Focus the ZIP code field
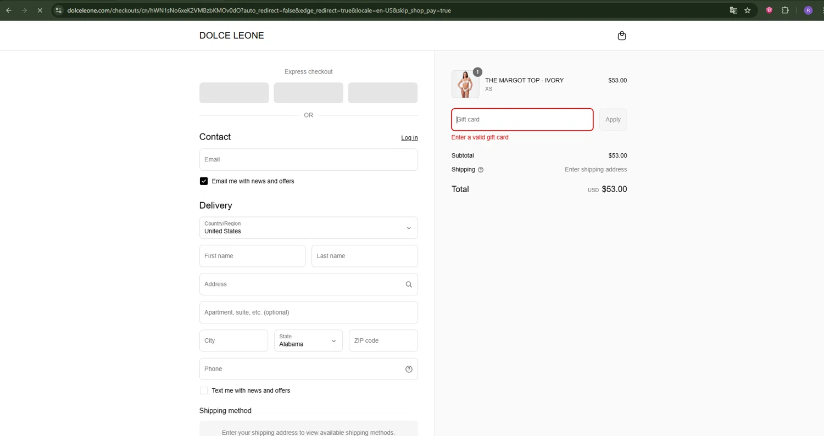 pos(383,340)
